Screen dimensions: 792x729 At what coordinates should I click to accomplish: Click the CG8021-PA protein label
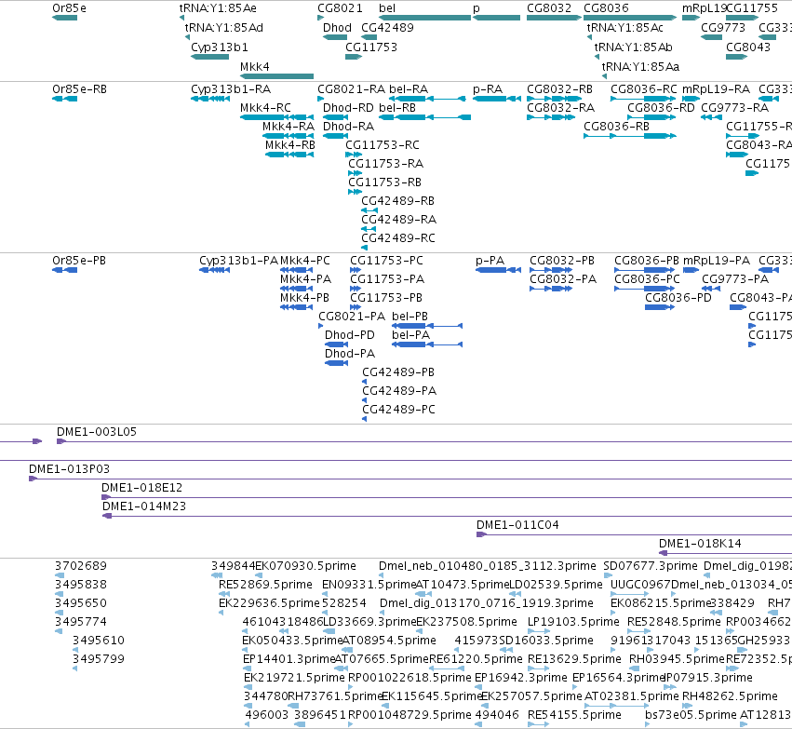(352, 317)
